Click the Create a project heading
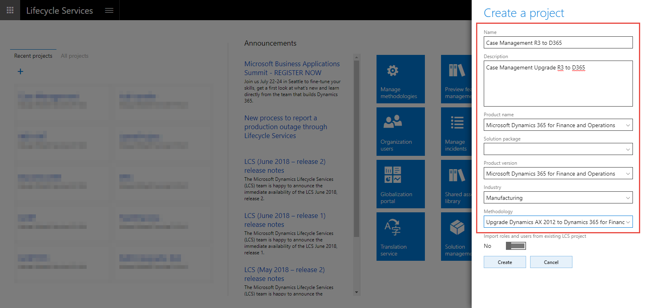Viewport: 645px width, 308px height. [524, 13]
